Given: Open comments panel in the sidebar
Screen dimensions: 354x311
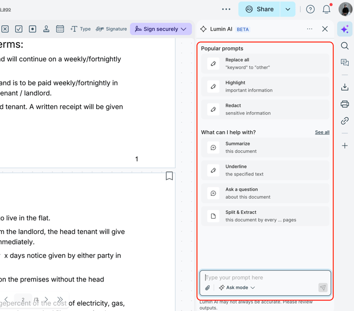Looking at the screenshot, I should click(x=344, y=62).
